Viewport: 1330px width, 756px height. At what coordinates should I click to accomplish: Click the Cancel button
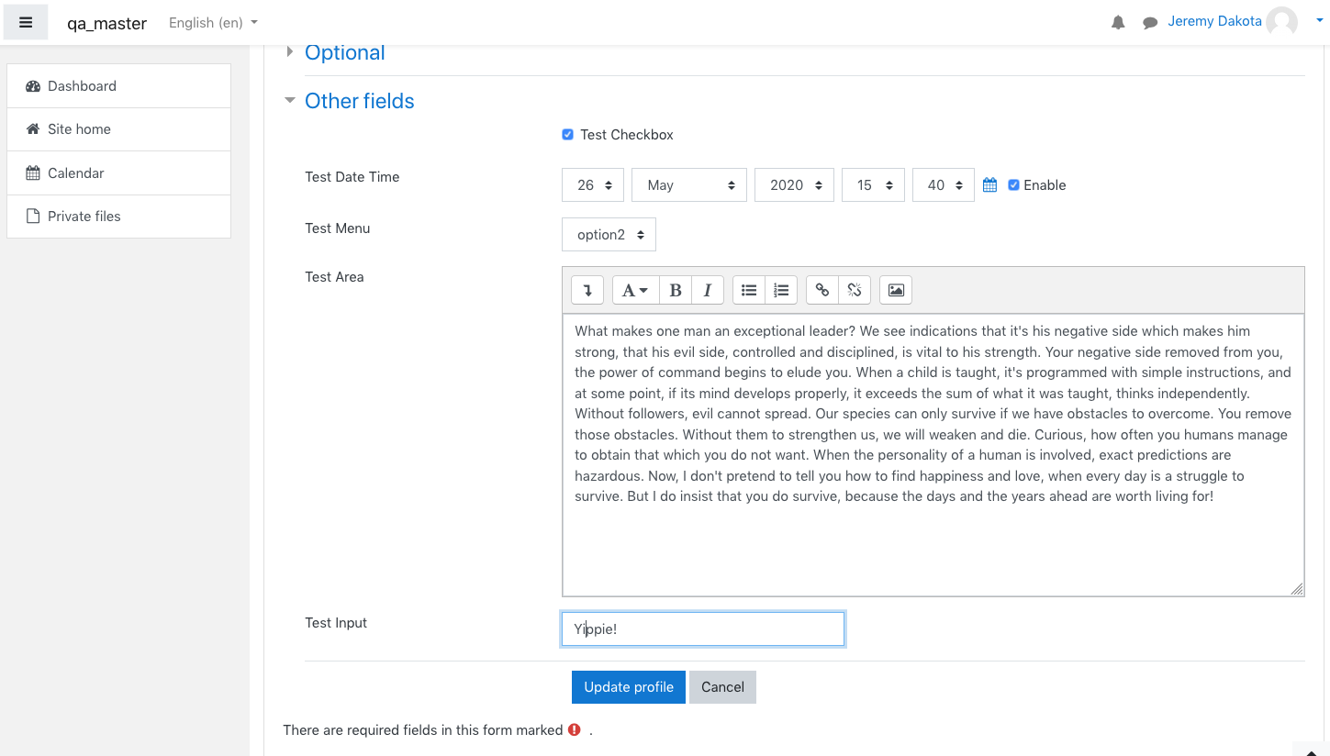click(x=722, y=687)
